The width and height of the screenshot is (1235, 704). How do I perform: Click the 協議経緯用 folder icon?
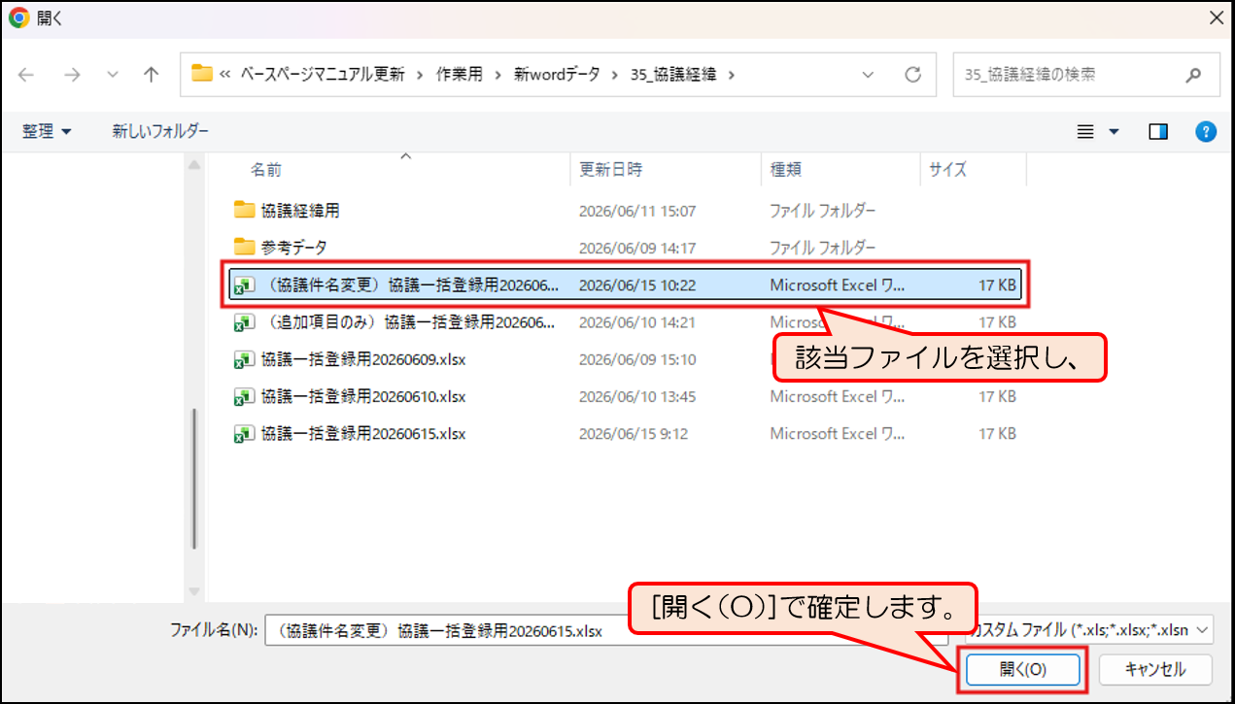click(x=244, y=209)
